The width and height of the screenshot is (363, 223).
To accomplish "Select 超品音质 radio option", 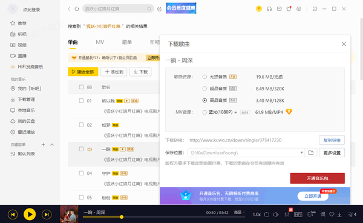I will pos(204,89).
